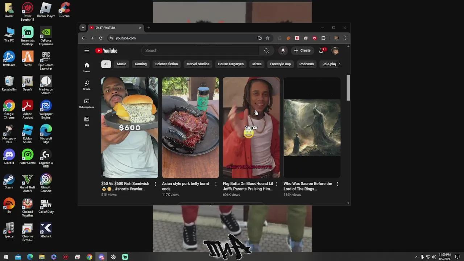Open the $600 fish sandwich thumbnail
This screenshot has width=464, height=261.
[x=129, y=128]
